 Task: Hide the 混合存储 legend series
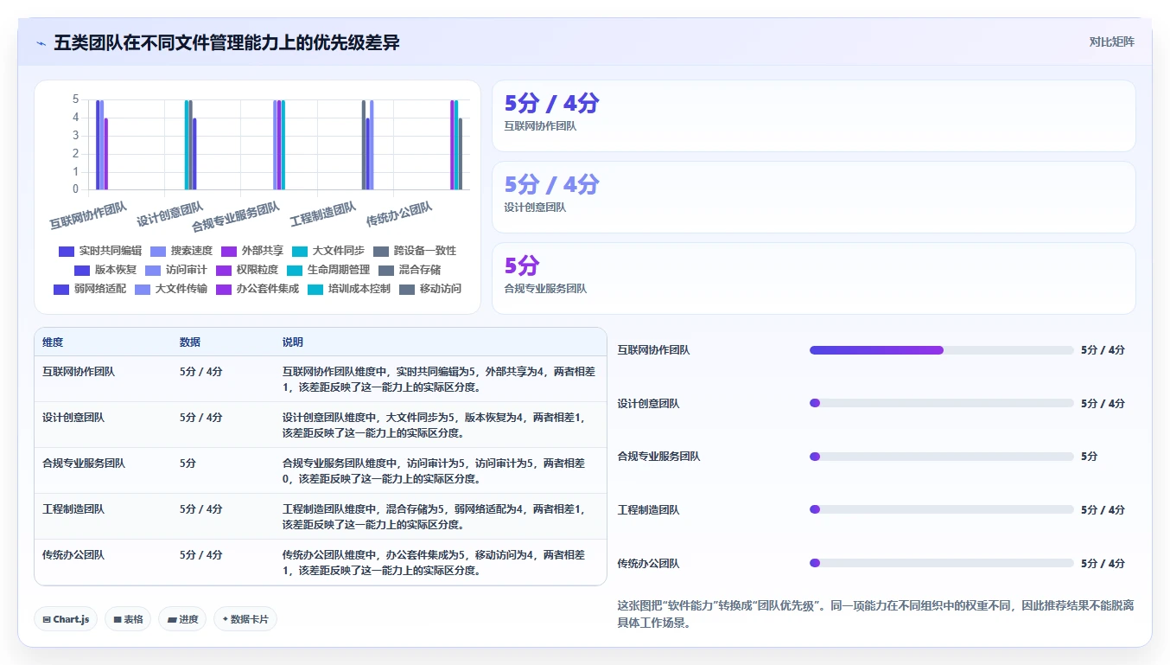(410, 270)
